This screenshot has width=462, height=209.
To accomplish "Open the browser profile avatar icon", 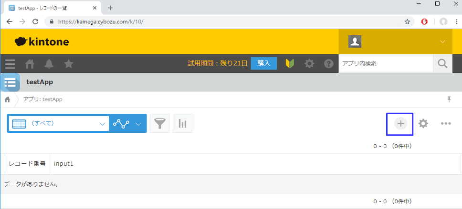I will tap(443, 21).
